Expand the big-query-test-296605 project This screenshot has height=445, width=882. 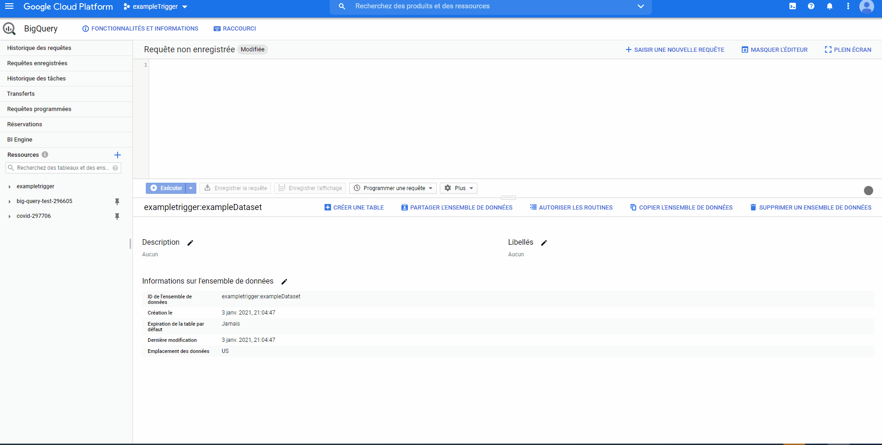click(9, 202)
